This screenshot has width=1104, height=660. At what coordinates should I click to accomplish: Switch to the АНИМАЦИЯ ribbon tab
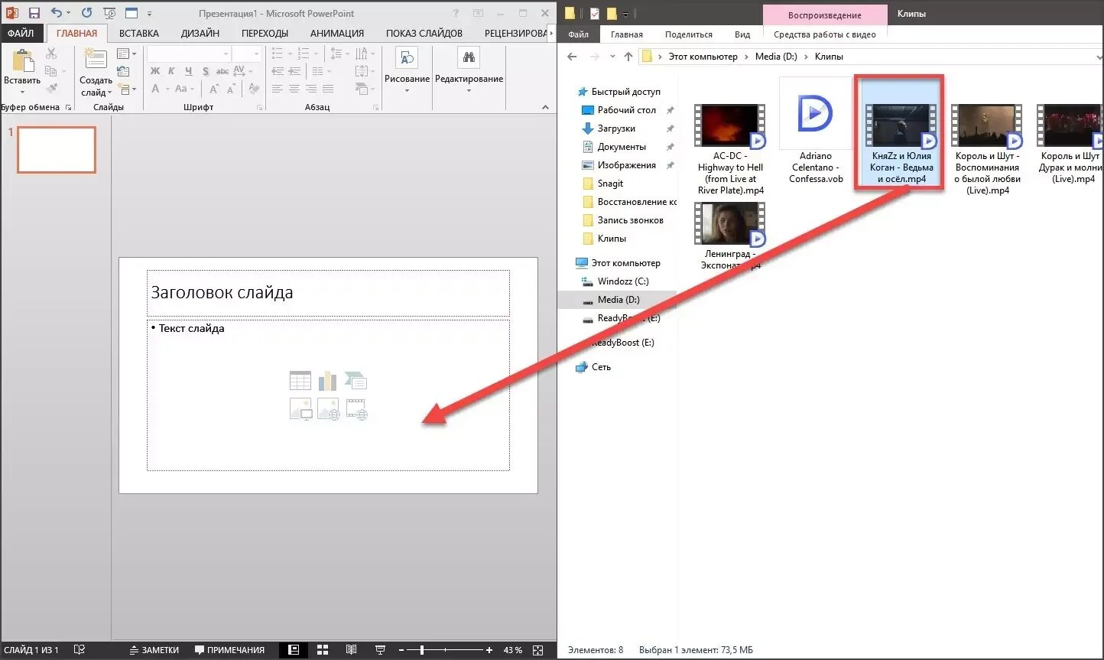337,33
